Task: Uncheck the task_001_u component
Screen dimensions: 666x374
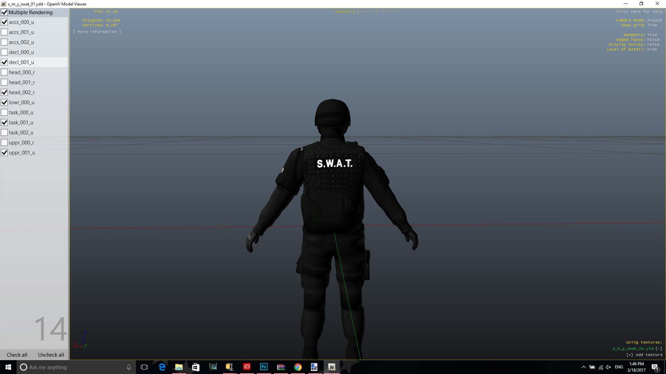Action: pos(5,123)
